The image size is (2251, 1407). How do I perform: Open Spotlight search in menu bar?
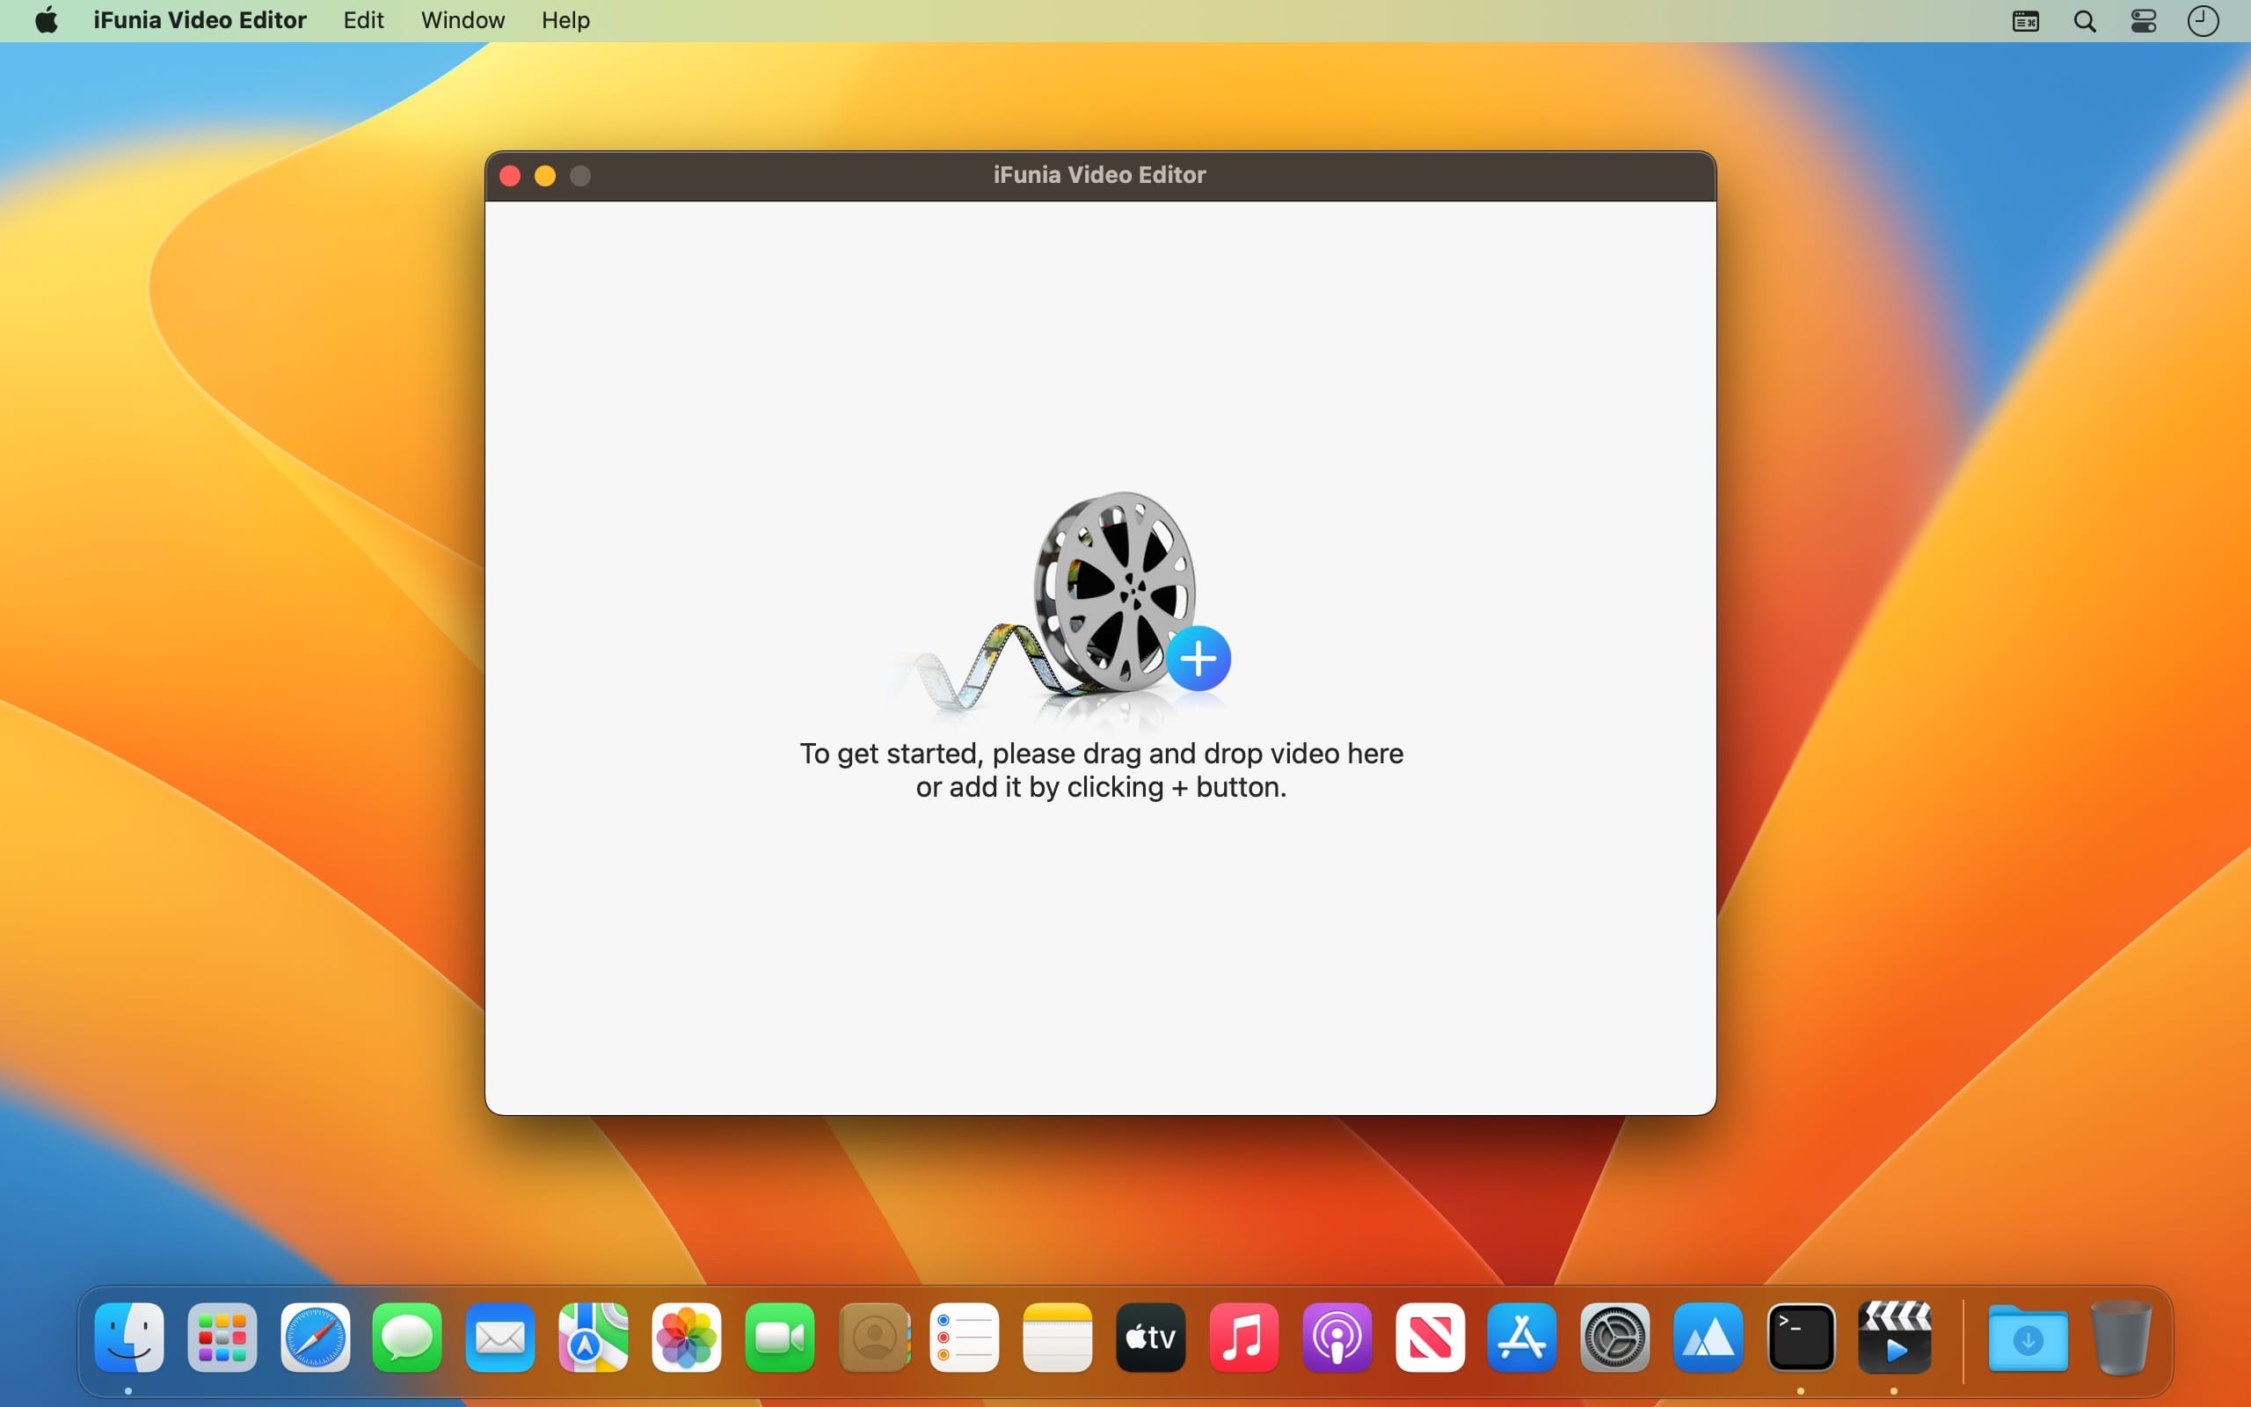click(x=2085, y=21)
